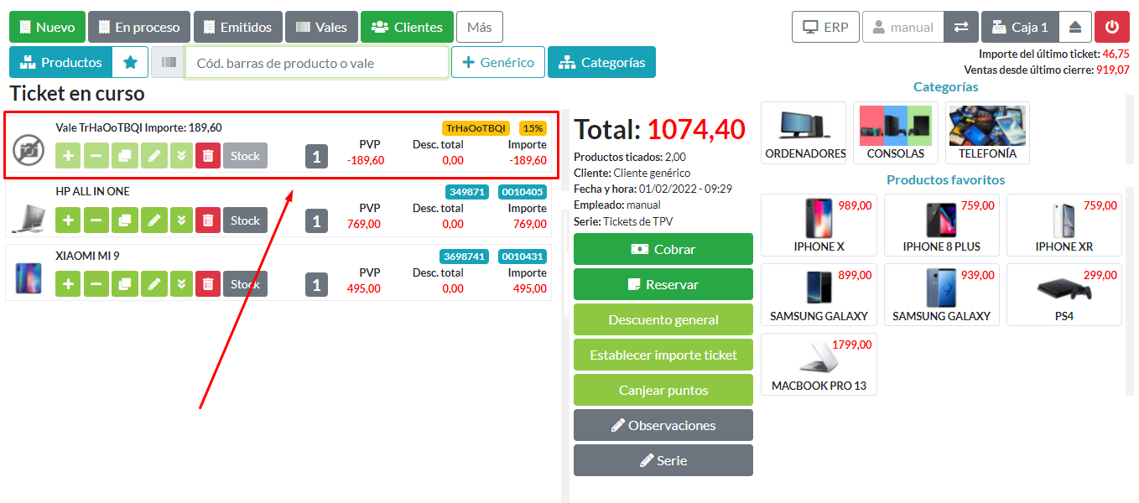Click the red power logout icon
The image size is (1139, 503).
point(1112,27)
